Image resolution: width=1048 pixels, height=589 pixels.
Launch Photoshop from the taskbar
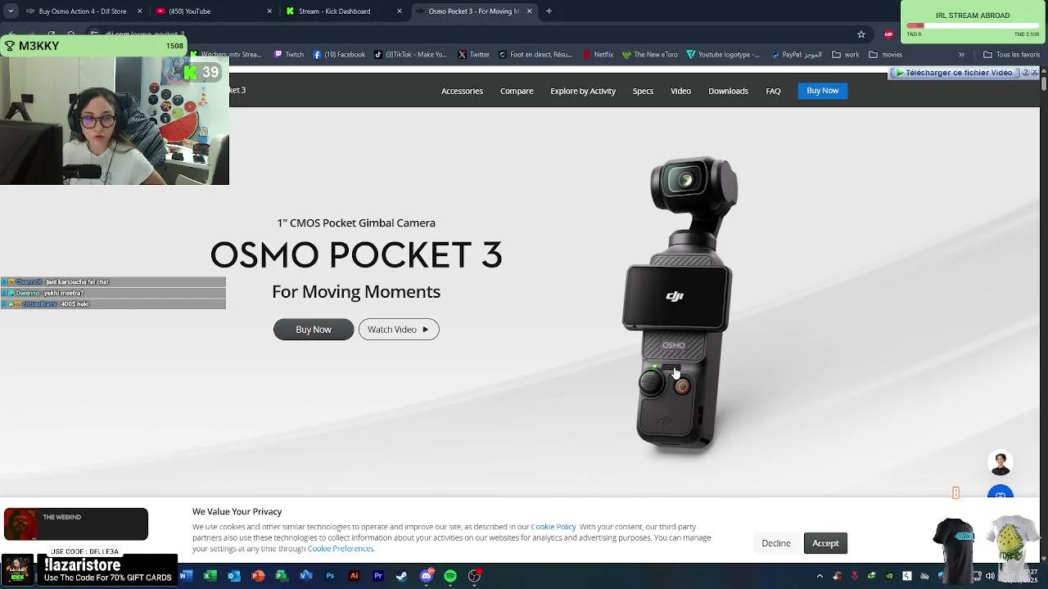coord(330,576)
